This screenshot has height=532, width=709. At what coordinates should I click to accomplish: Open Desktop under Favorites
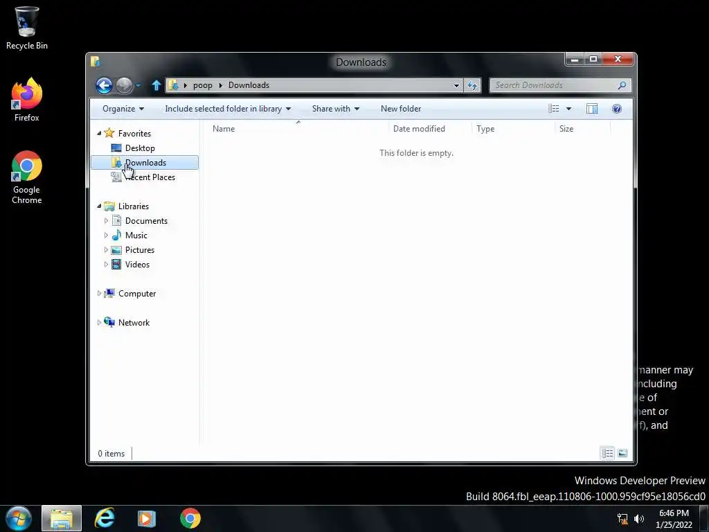point(140,148)
